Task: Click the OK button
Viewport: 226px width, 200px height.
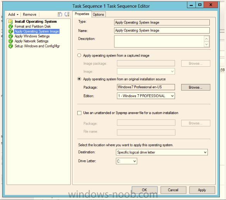Action: 144,190
